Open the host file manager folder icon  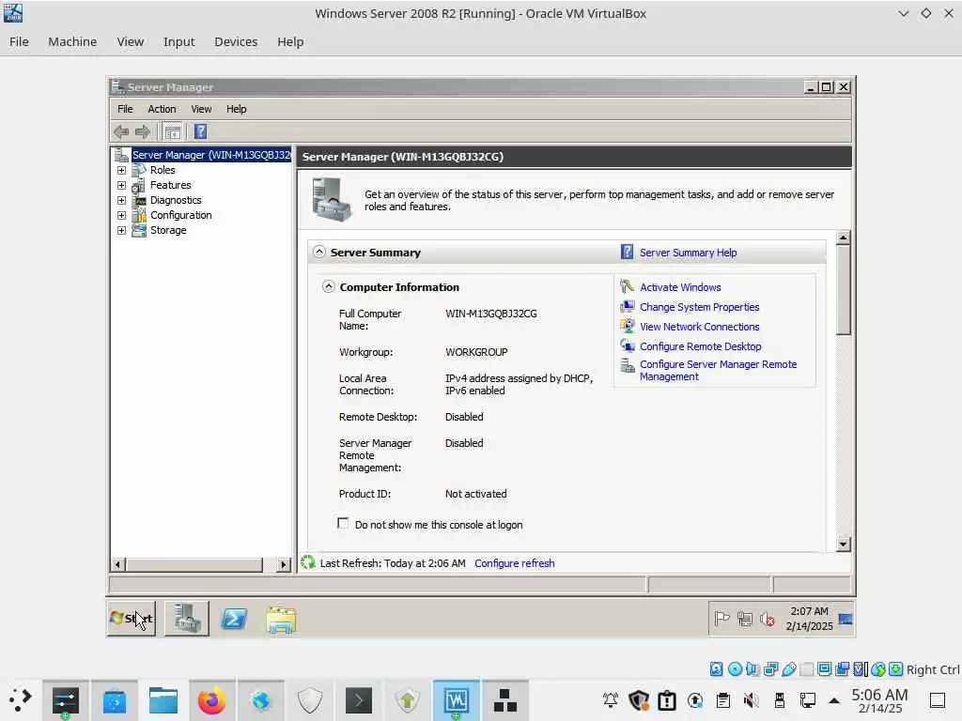(x=163, y=700)
